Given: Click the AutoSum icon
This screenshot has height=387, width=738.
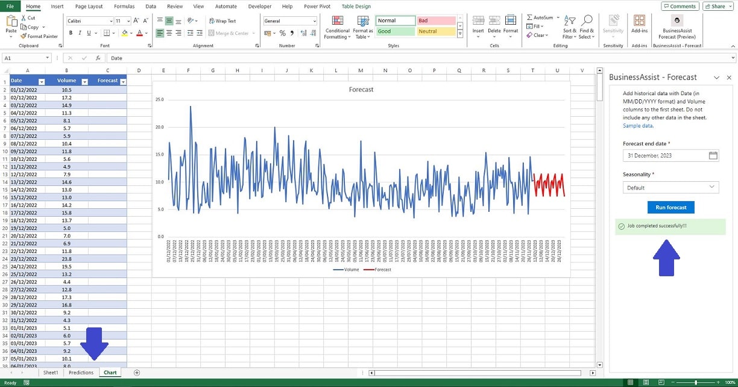Looking at the screenshot, I should [531, 17].
